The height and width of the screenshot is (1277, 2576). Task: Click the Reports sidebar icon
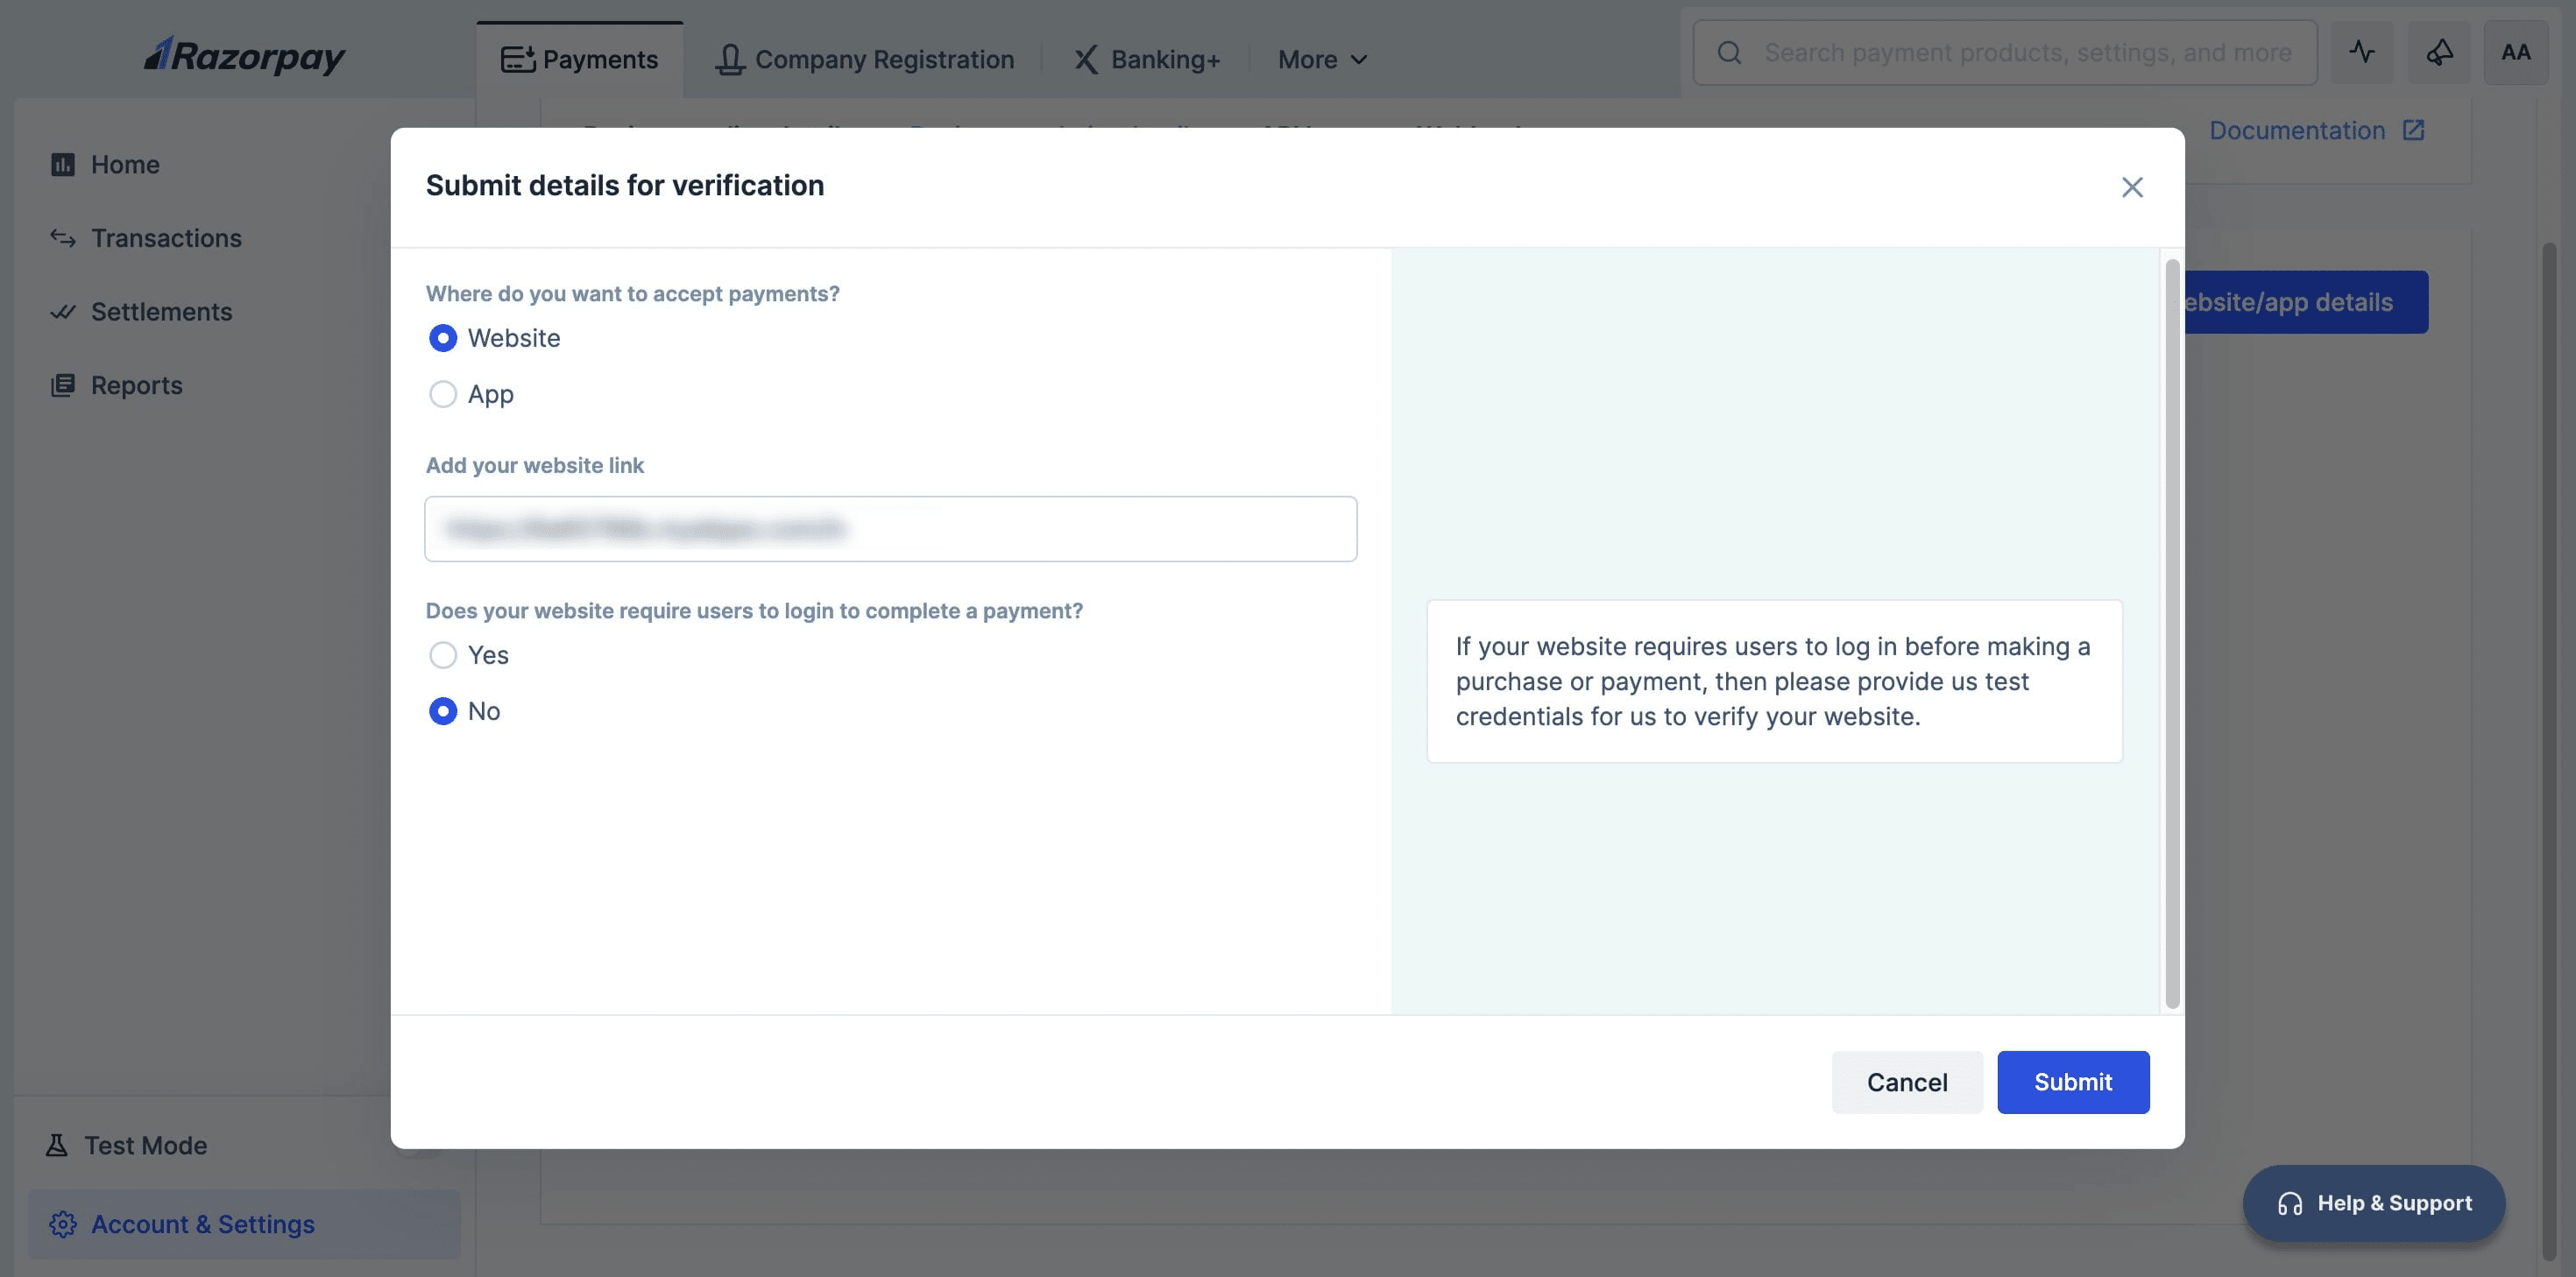pos(63,385)
